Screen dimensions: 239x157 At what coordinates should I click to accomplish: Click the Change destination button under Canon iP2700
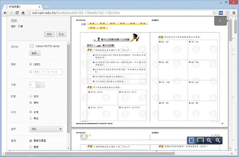35,53
